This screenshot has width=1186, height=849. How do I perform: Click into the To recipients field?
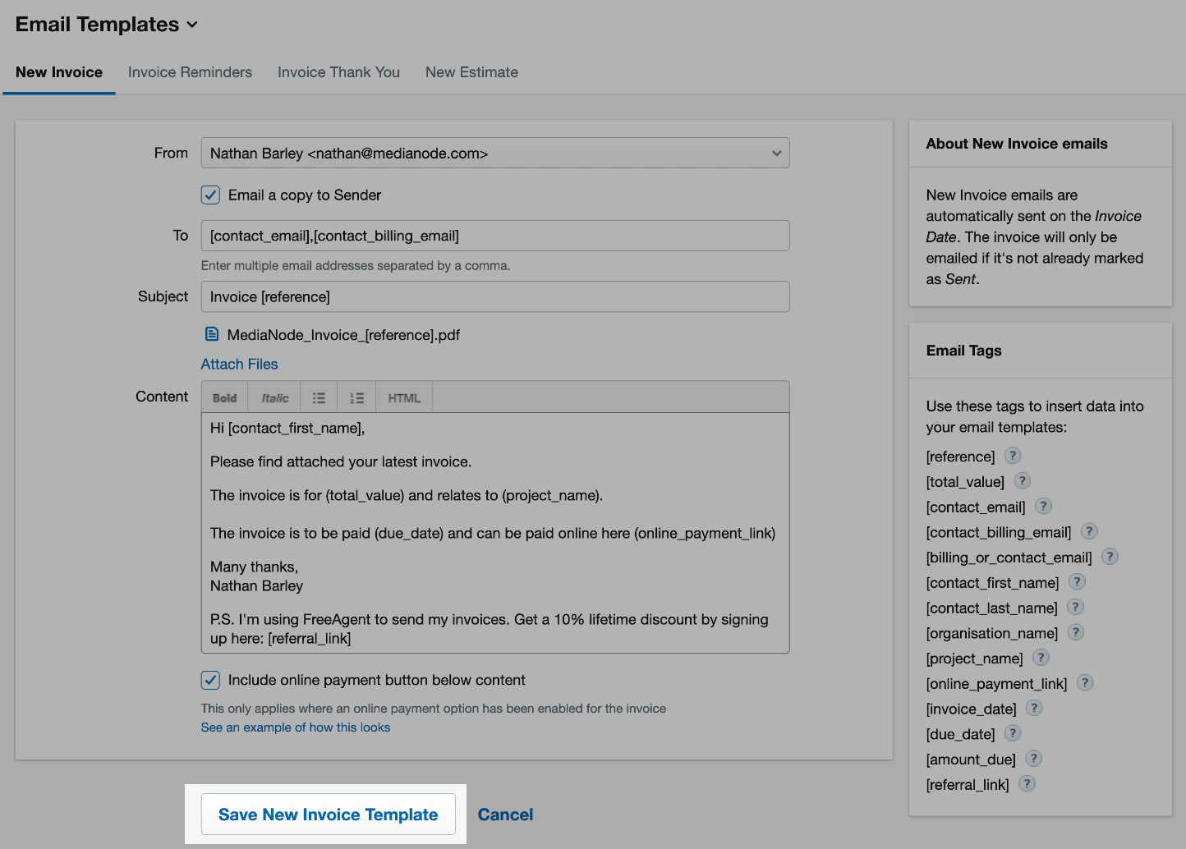pos(495,236)
